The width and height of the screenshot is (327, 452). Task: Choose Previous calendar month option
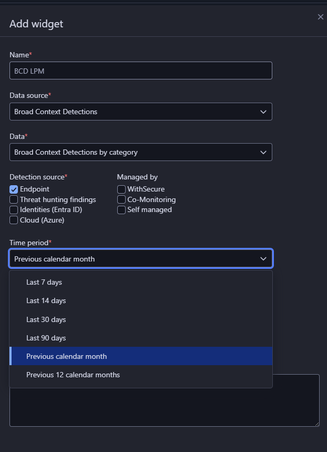coord(140,356)
